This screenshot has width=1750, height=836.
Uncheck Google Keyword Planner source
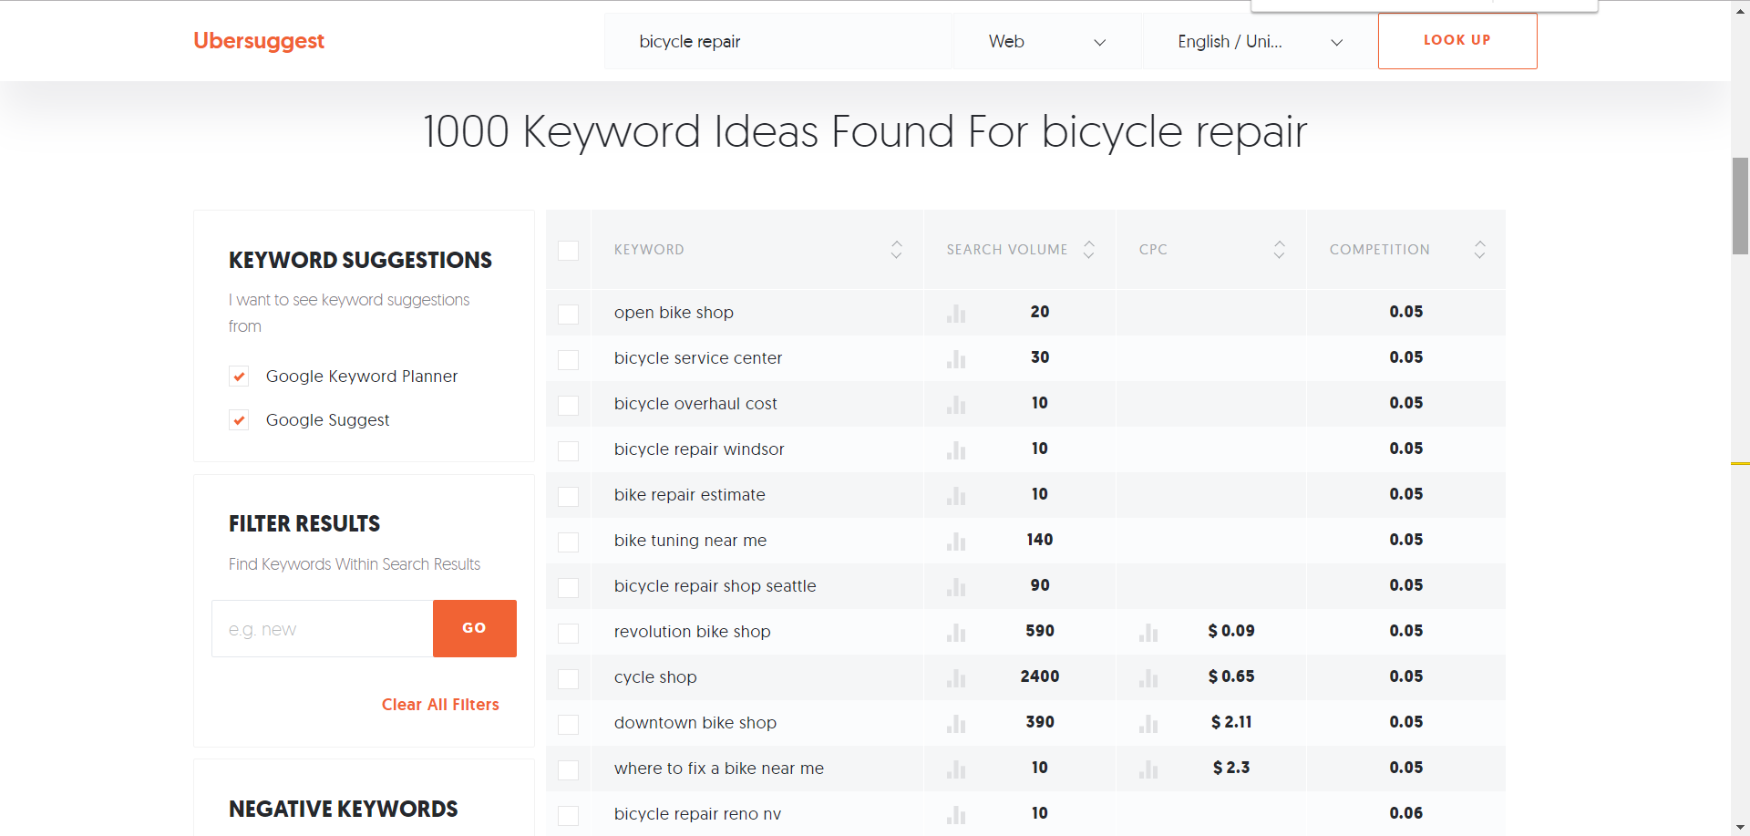pyautogui.click(x=239, y=377)
